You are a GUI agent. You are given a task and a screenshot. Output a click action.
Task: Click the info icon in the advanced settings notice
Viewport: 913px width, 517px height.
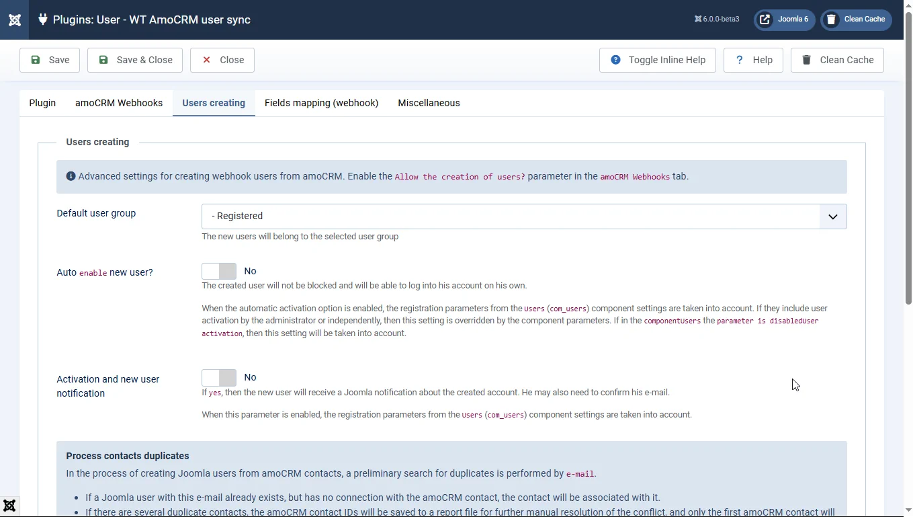(x=71, y=177)
